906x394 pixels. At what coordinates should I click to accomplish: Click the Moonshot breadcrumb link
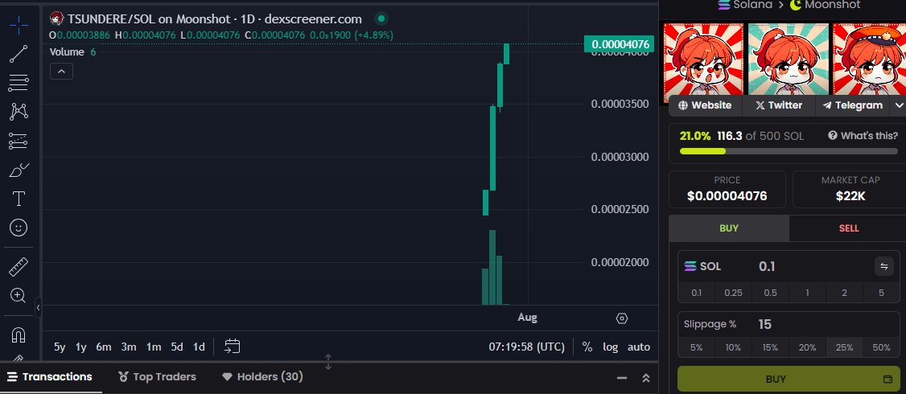tap(825, 5)
